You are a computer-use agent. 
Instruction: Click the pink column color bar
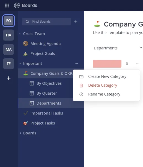pyautogui.click(x=107, y=64)
